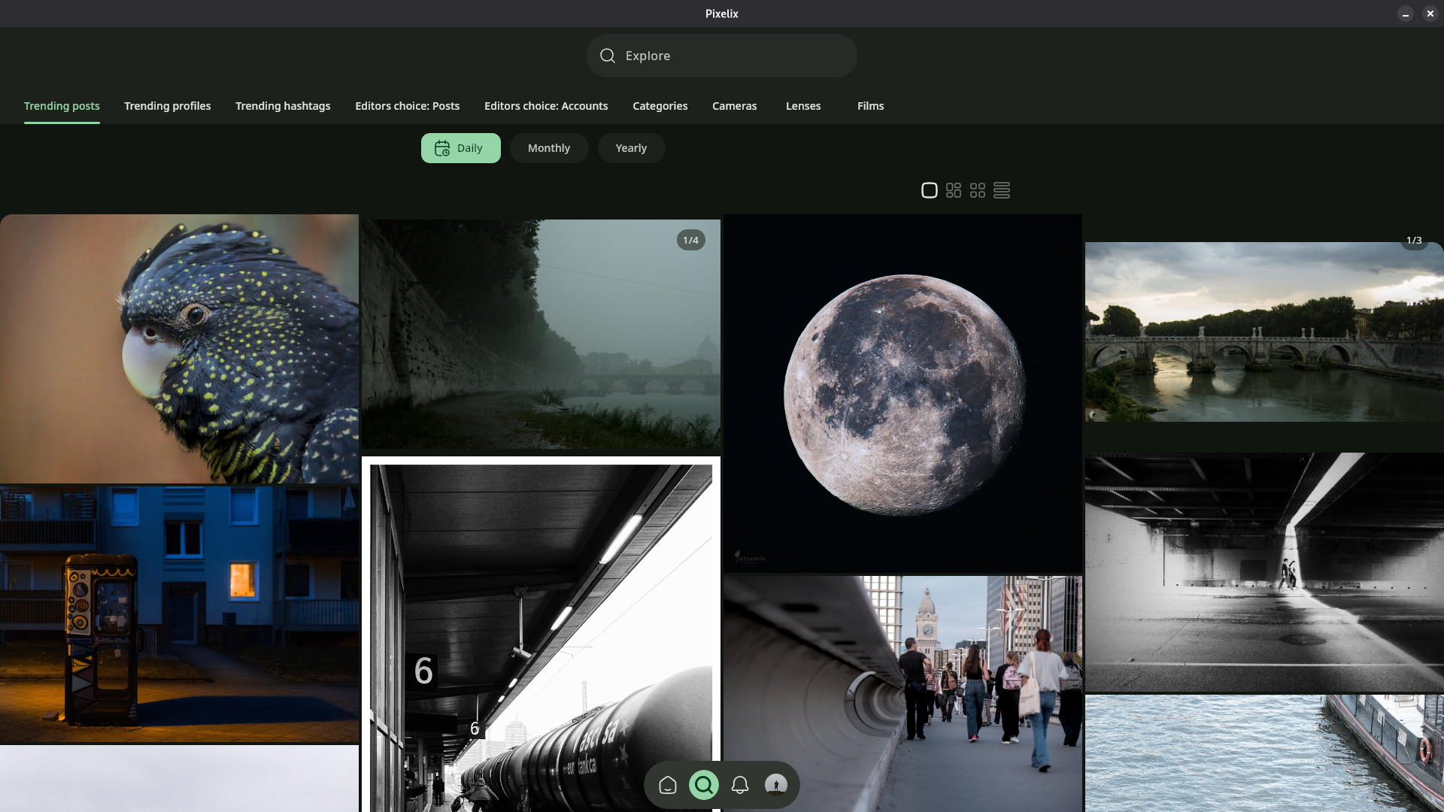
Task: Switch to masonry grid layout icon
Action: 954,190
